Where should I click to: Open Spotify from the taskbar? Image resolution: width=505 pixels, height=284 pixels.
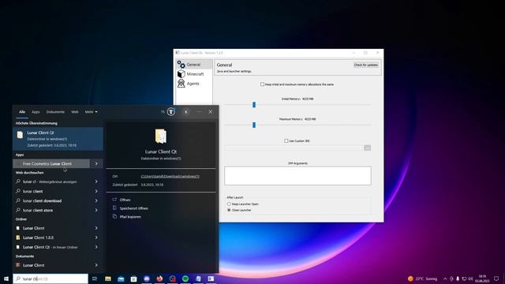pos(185,278)
